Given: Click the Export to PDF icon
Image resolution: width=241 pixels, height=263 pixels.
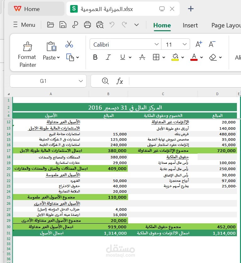Looking at the screenshot, I should pos(75,25).
